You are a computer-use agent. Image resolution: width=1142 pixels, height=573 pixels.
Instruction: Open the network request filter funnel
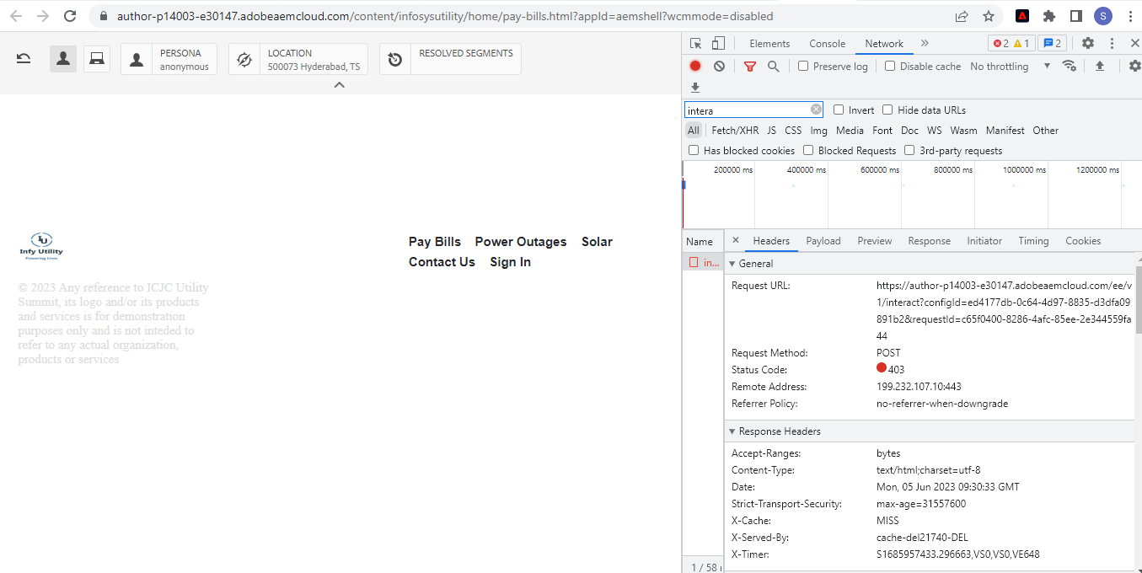[750, 66]
